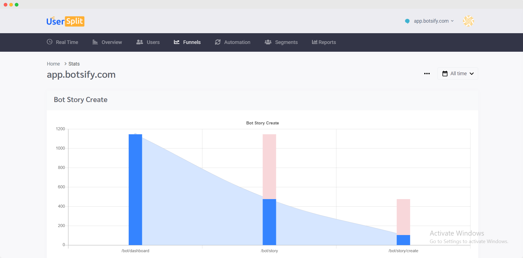Click the Bot Story Create chart title
This screenshot has width=523, height=258.
262,123
